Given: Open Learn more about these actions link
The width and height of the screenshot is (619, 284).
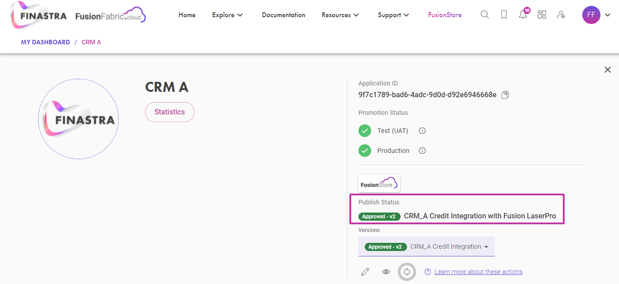Looking at the screenshot, I should [x=479, y=272].
